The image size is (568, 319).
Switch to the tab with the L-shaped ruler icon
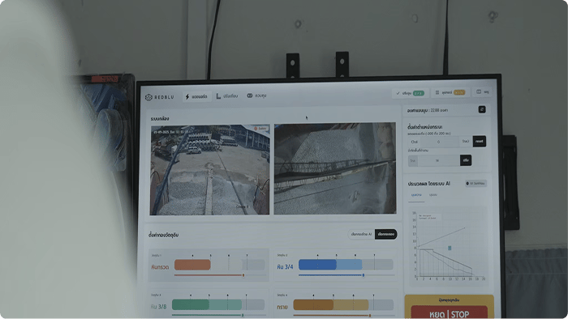pos(227,96)
